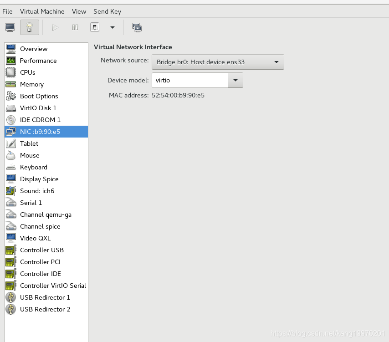Select Channel qemu-ga entry
389x342 pixels.
click(x=46, y=214)
